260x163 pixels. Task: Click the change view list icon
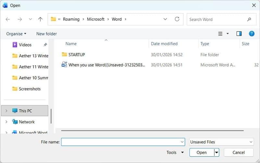coord(221,34)
